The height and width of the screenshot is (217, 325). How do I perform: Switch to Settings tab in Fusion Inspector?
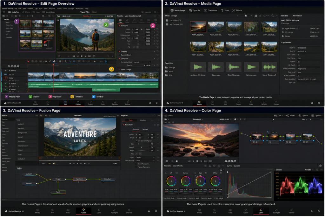click(145, 129)
